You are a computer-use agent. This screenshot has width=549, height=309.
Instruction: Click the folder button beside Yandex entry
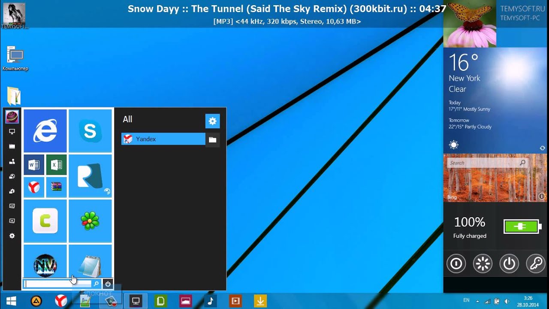pos(212,139)
